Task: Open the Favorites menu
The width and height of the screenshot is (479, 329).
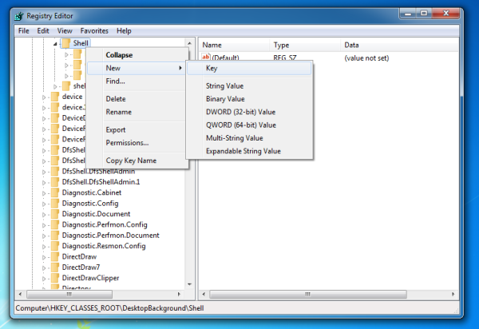Action: pyautogui.click(x=94, y=31)
